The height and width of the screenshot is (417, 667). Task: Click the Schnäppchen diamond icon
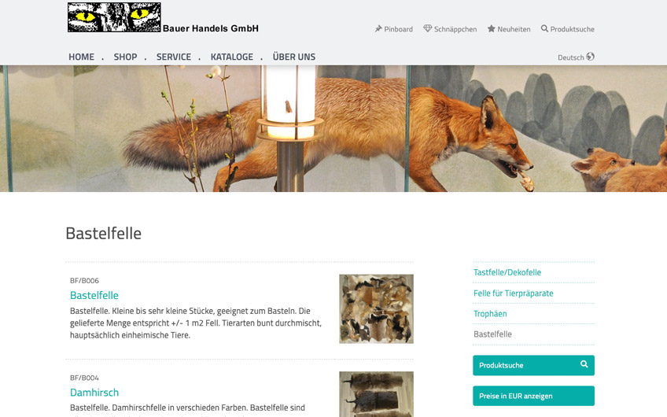[x=428, y=28]
